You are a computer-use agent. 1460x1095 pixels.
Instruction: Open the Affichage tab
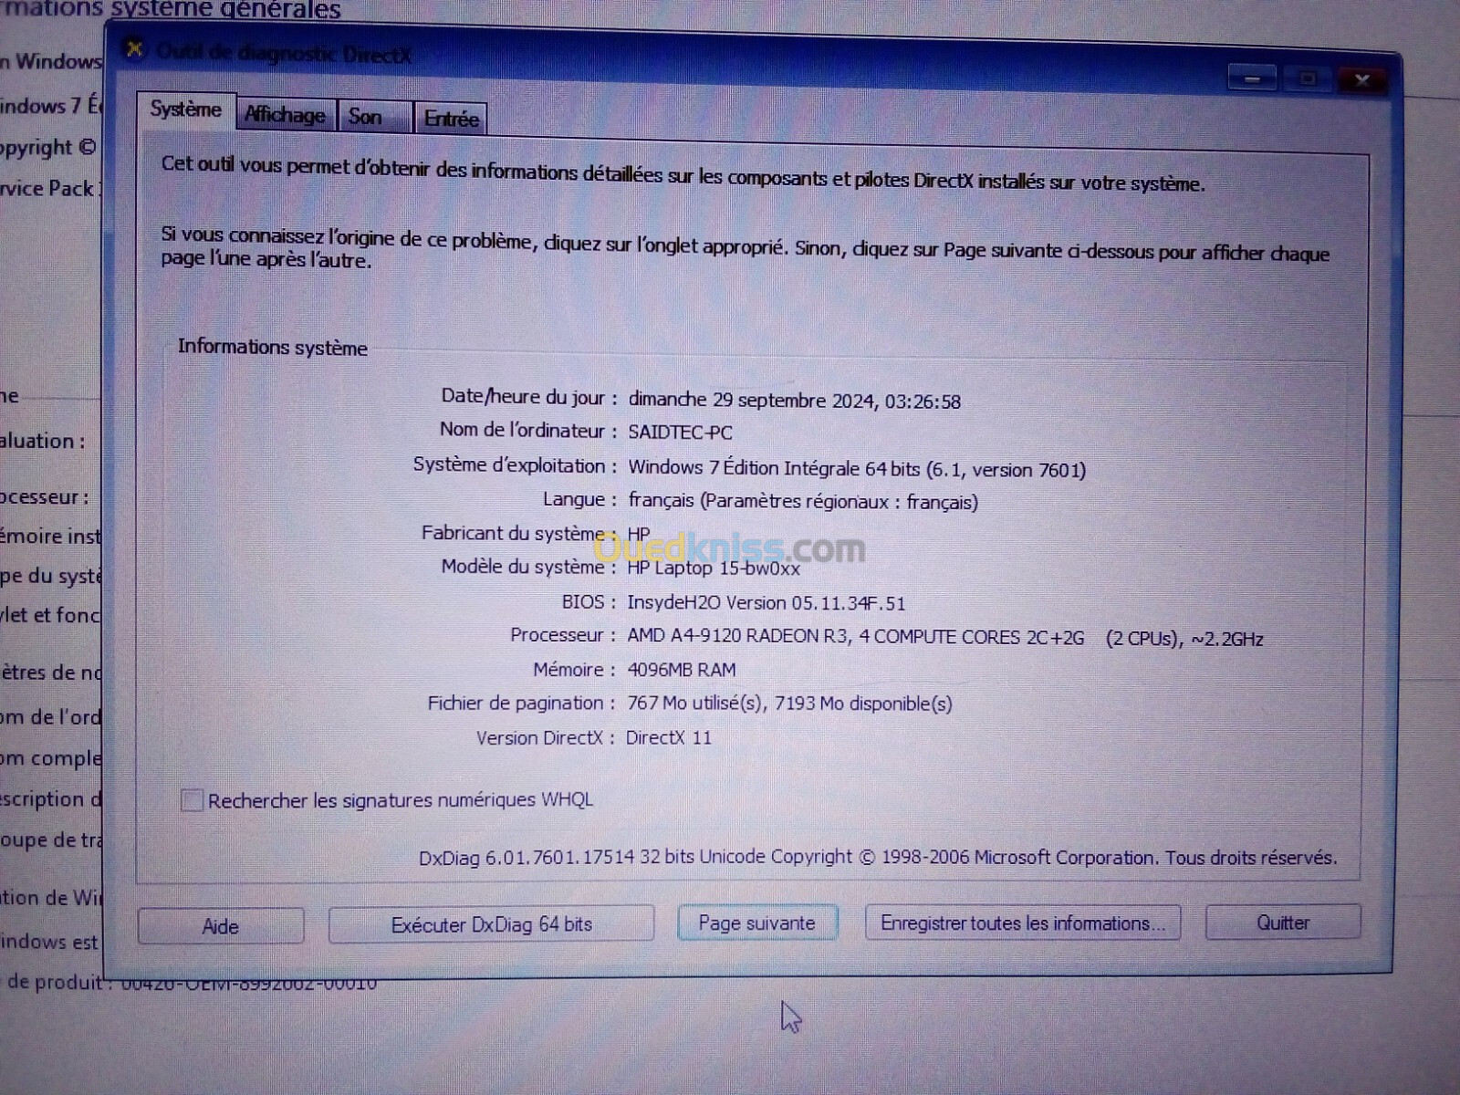[x=286, y=115]
